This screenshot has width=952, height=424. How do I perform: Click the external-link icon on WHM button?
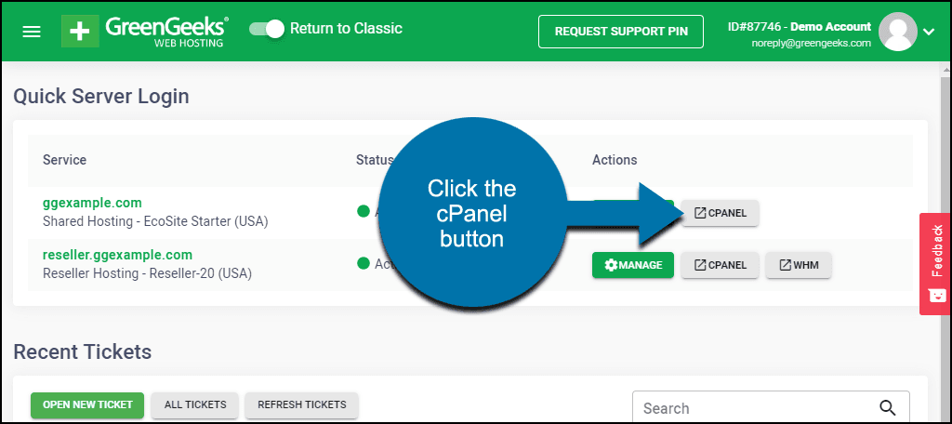(x=785, y=265)
